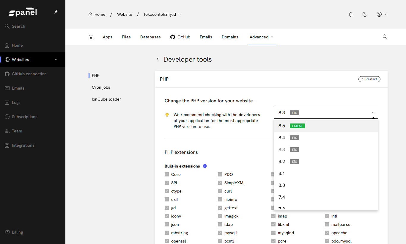Toggle the PDO extension checkbox
The image size is (406, 244).
220,174
